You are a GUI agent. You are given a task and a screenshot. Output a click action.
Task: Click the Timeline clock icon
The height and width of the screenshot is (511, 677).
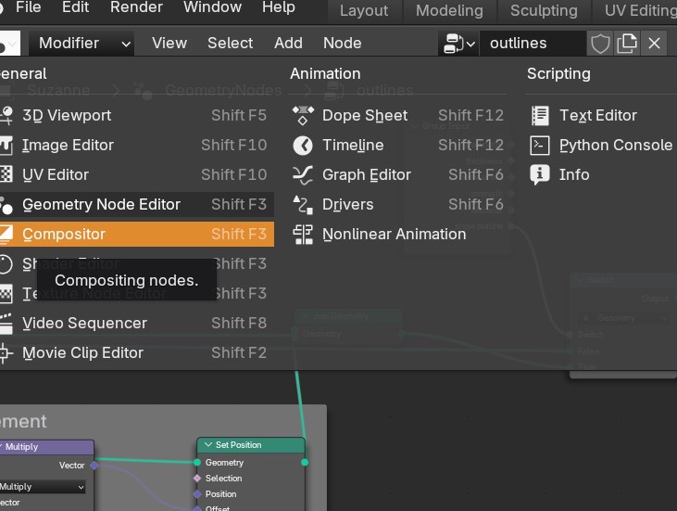[303, 146]
